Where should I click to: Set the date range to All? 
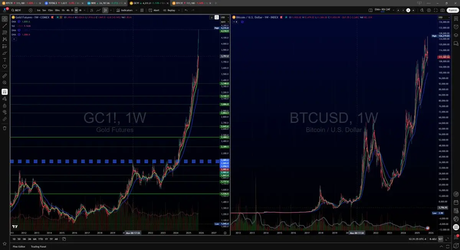tap(56, 239)
